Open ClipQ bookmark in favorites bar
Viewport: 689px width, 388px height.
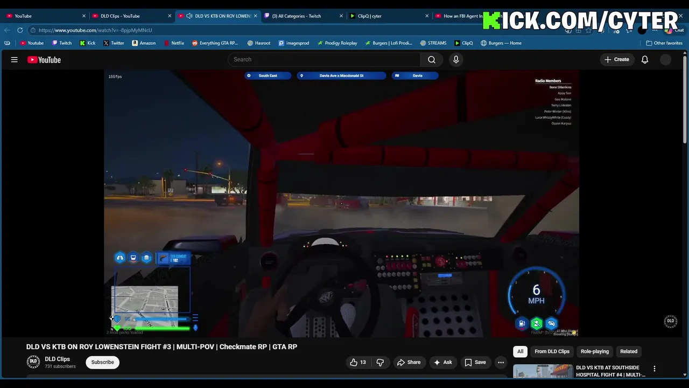(x=463, y=43)
